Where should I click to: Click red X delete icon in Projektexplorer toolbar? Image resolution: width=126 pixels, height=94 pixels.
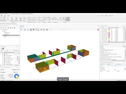click(x=13, y=28)
